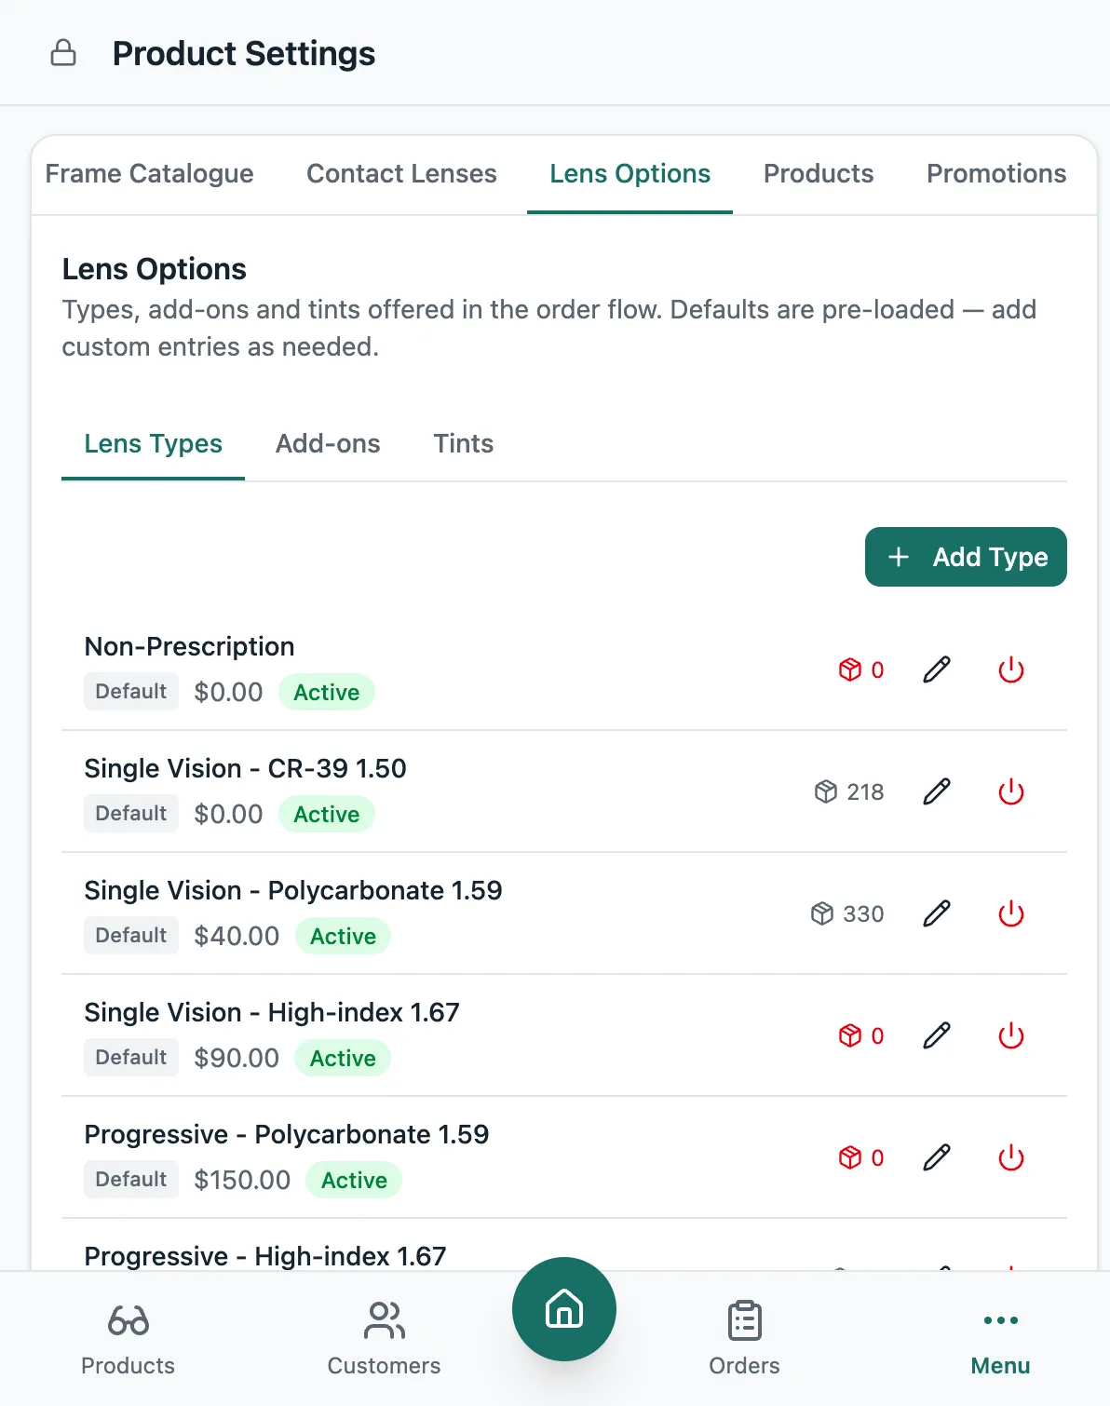Select the Lens Options tab
Image resolution: width=1110 pixels, height=1406 pixels.
[629, 174]
